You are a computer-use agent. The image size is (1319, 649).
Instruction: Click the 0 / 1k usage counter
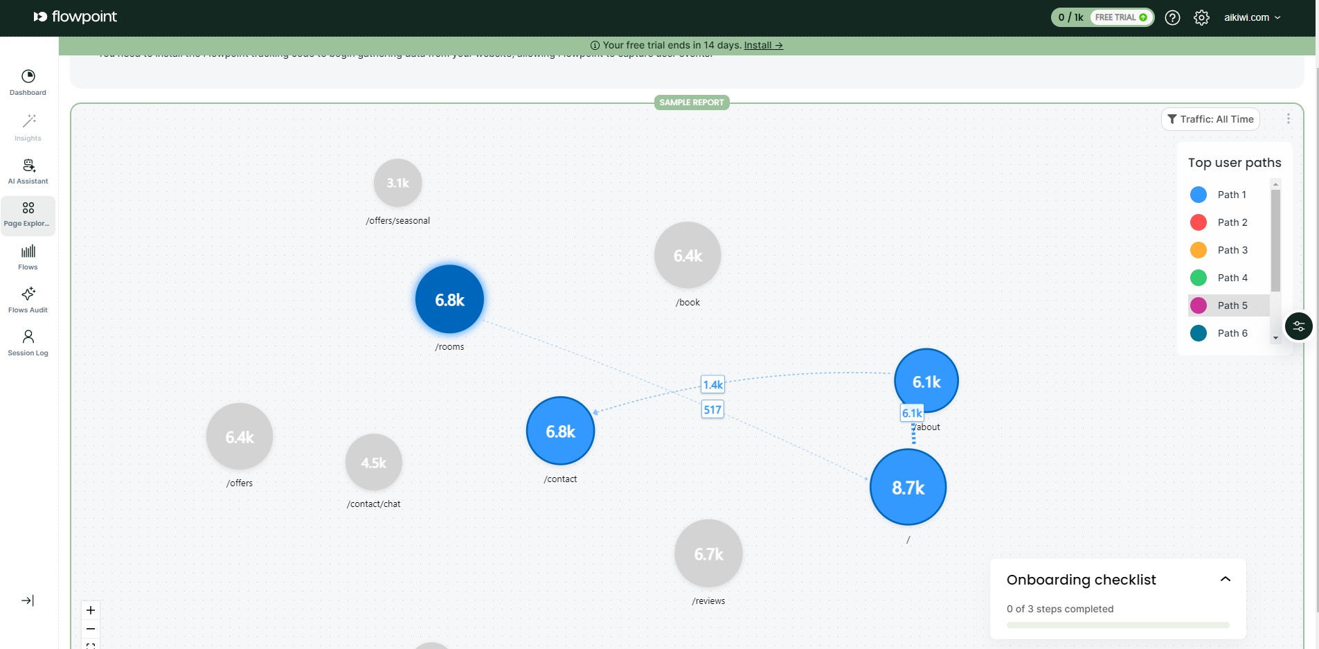pyautogui.click(x=1070, y=17)
